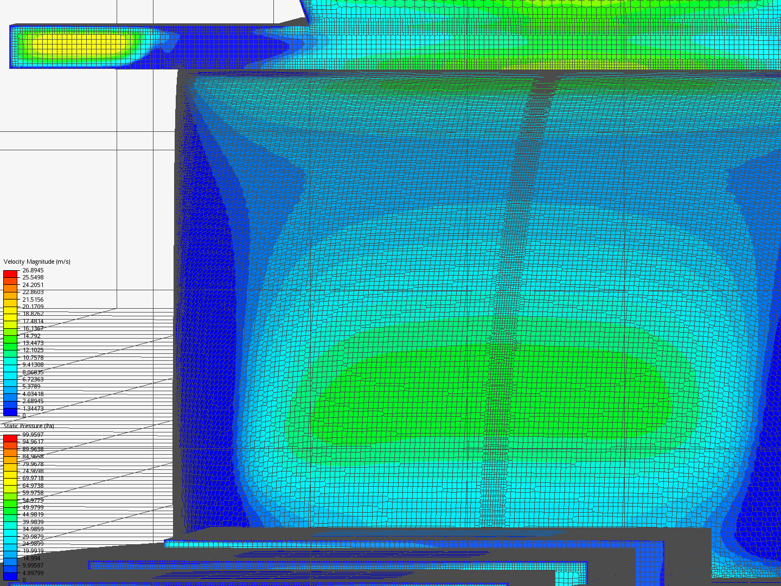Click the 22.8603 velocity label
The image size is (781, 586).
tap(33, 292)
